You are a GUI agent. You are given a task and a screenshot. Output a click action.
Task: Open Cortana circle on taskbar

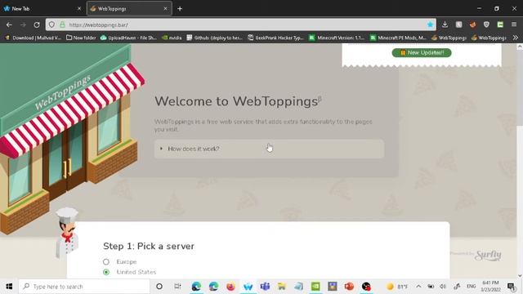click(159, 287)
